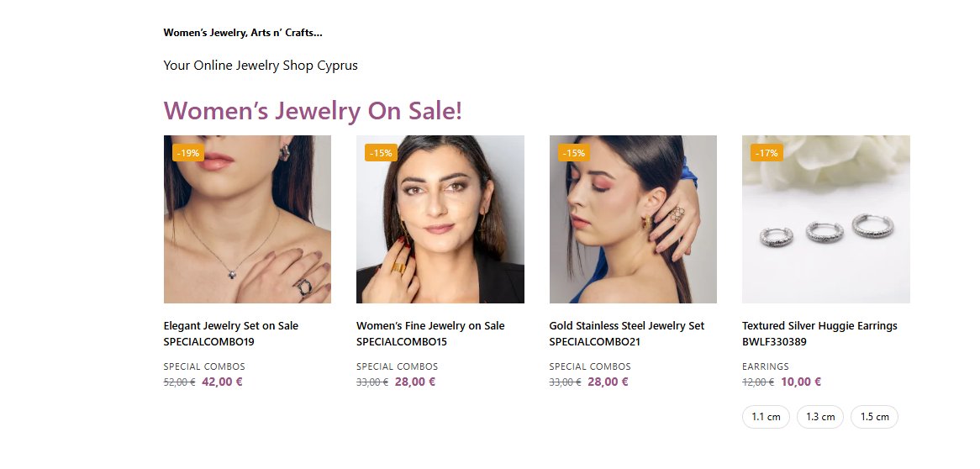Screen dimensions: 980x469
Task: Select the 1.1 cm size option
Action: [766, 417]
